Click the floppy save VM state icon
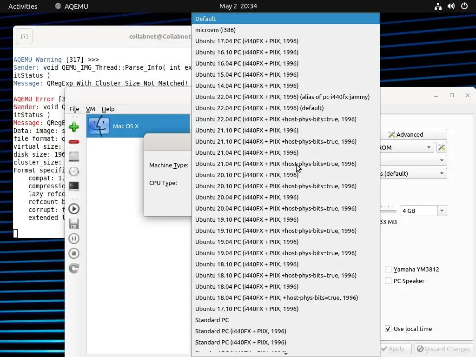Screen dimensions: 476x357 [x=74, y=224]
